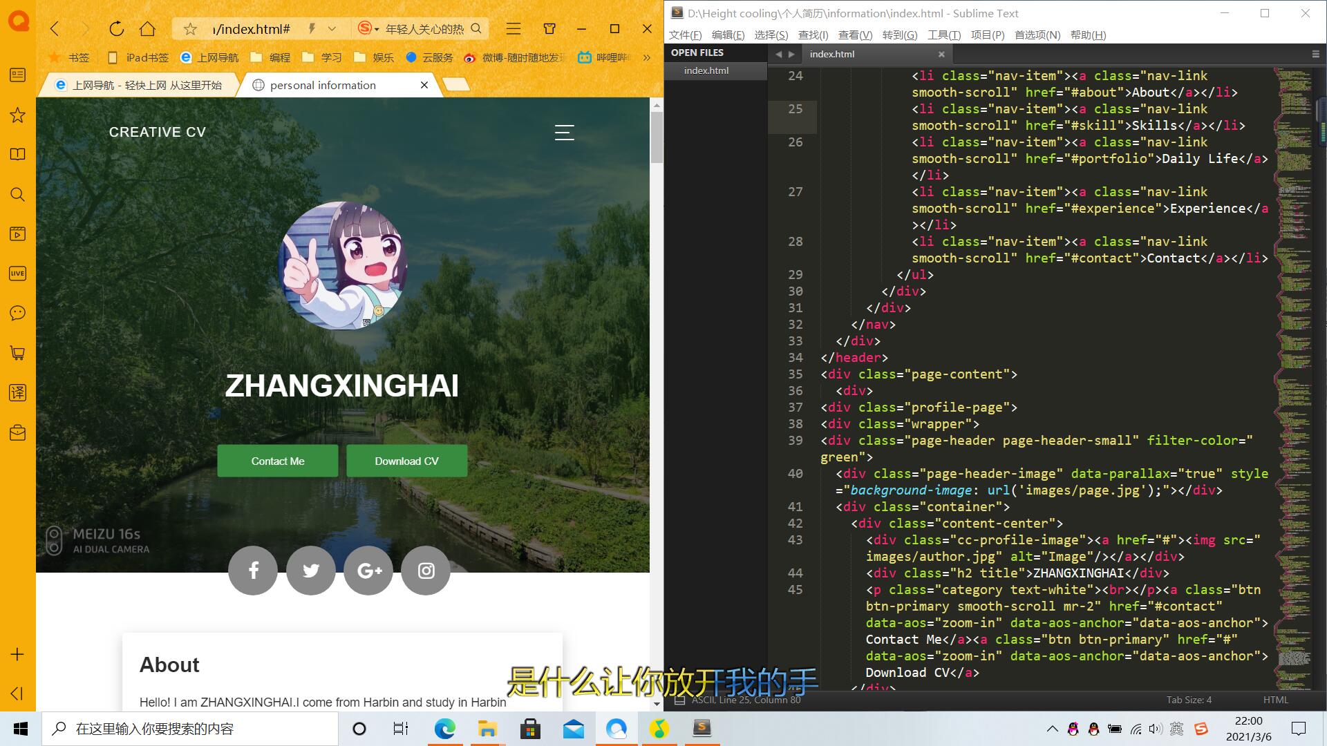Screen dimensions: 1327x746
Task: Show more bookmarks with double chevron
Action: tap(647, 57)
